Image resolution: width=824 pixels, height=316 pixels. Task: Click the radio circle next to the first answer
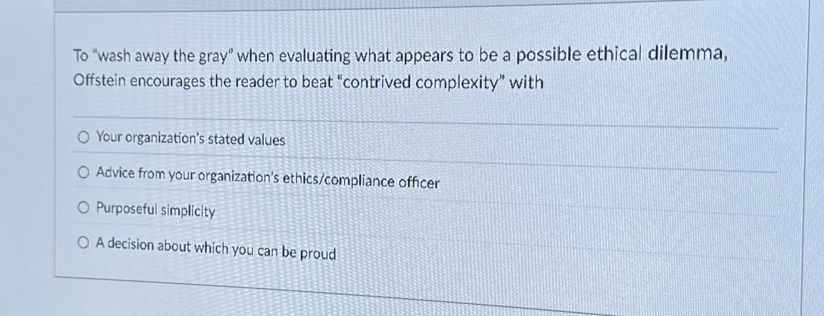point(84,137)
